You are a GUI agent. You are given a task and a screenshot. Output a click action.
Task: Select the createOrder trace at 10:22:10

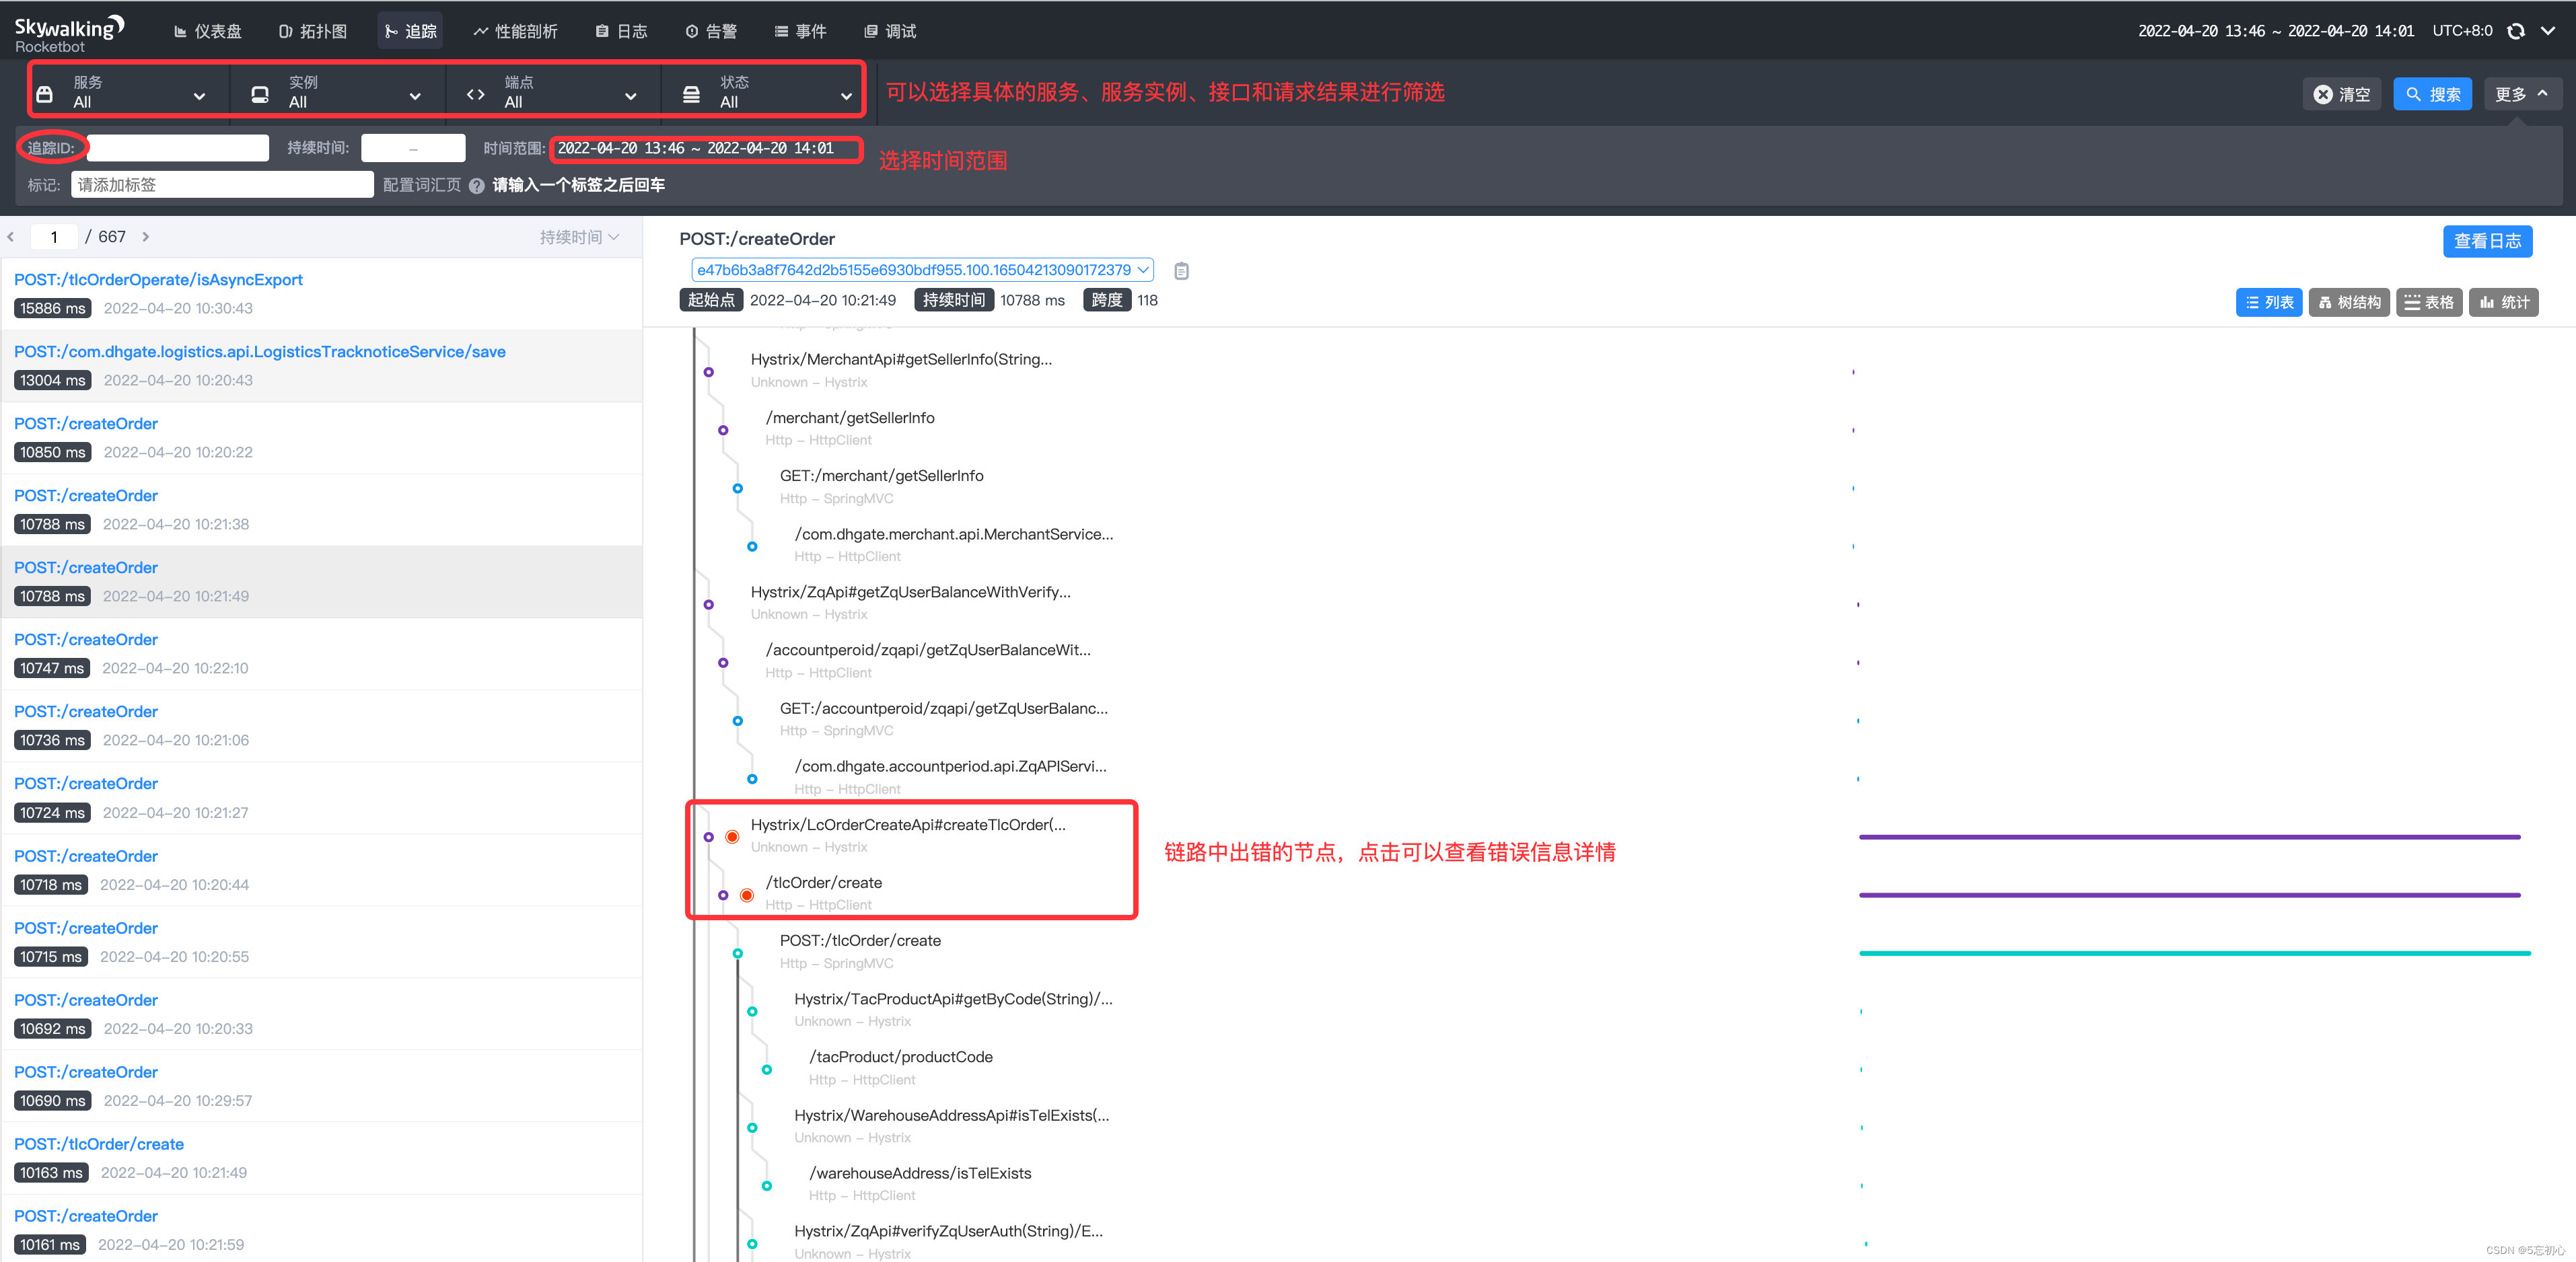coord(321,654)
